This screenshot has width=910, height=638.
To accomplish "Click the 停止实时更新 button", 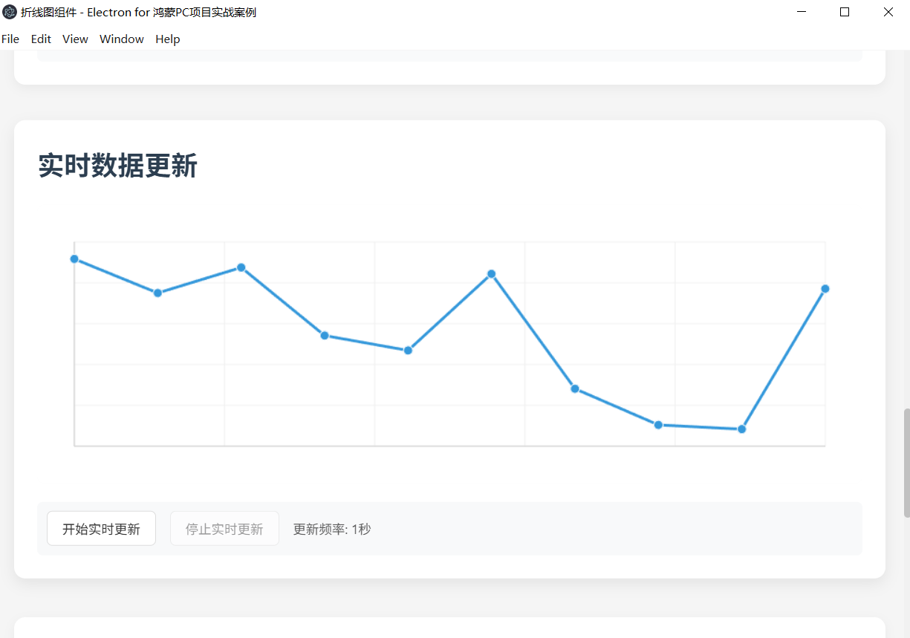I will point(224,529).
